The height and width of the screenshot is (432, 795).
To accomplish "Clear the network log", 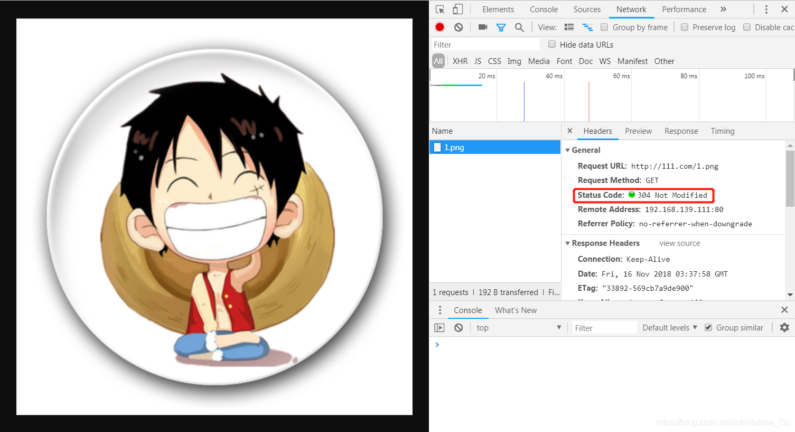I will (x=459, y=27).
